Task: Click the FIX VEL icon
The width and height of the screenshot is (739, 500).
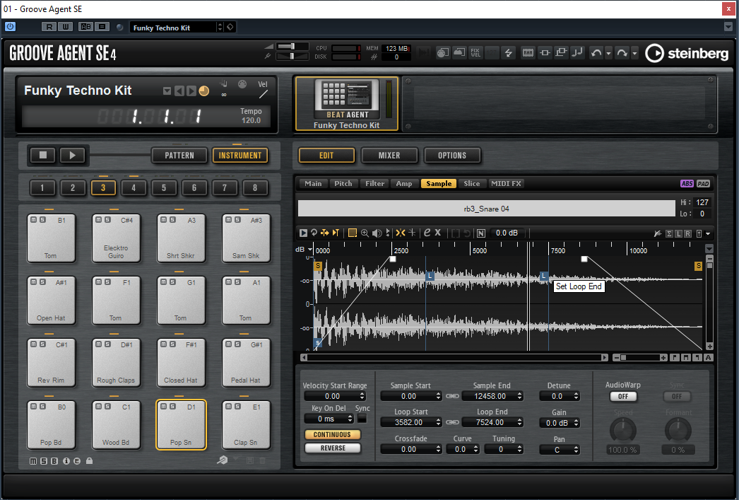Action: [x=475, y=53]
